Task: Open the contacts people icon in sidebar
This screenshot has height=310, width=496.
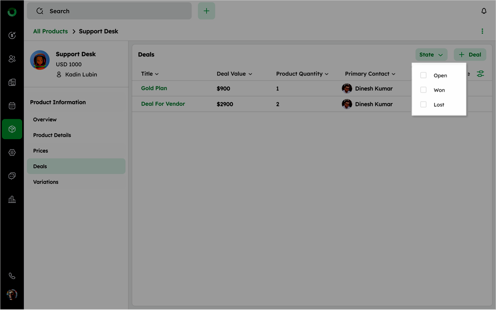Action: [12, 59]
